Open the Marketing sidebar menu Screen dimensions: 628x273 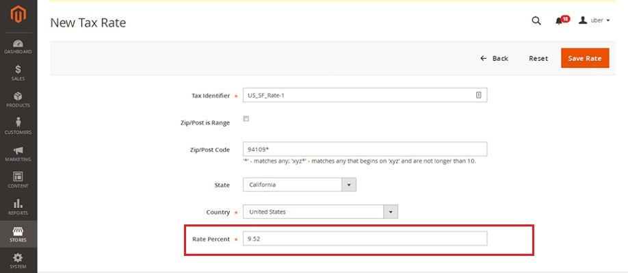pyautogui.click(x=18, y=154)
